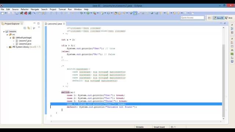Select the Lessons2.java editor tab
235x132 pixels.
coord(55,23)
